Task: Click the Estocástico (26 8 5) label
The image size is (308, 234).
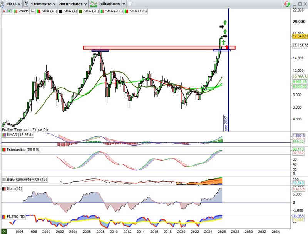Action: pyautogui.click(x=23, y=149)
